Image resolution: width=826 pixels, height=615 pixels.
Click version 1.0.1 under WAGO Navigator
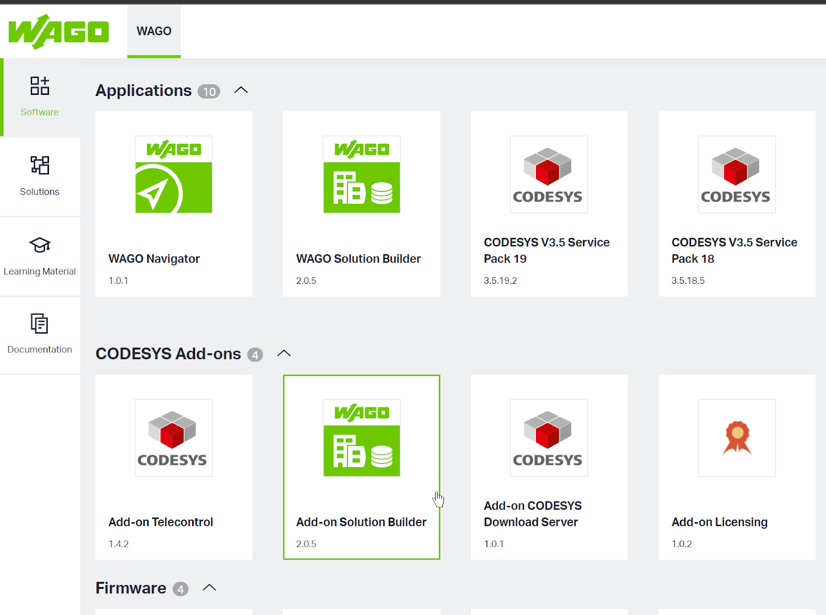pos(118,281)
